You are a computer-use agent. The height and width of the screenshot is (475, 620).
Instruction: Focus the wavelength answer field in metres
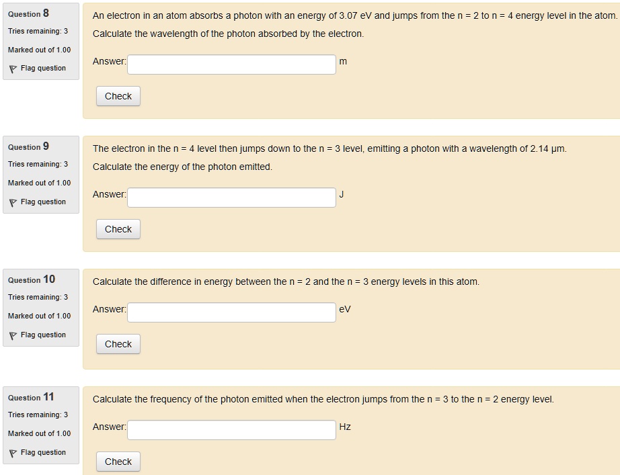(x=231, y=64)
